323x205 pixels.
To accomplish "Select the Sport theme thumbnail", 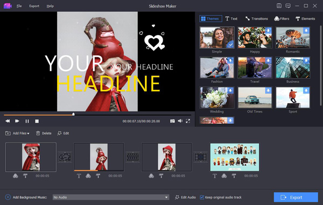I will point(293,97).
